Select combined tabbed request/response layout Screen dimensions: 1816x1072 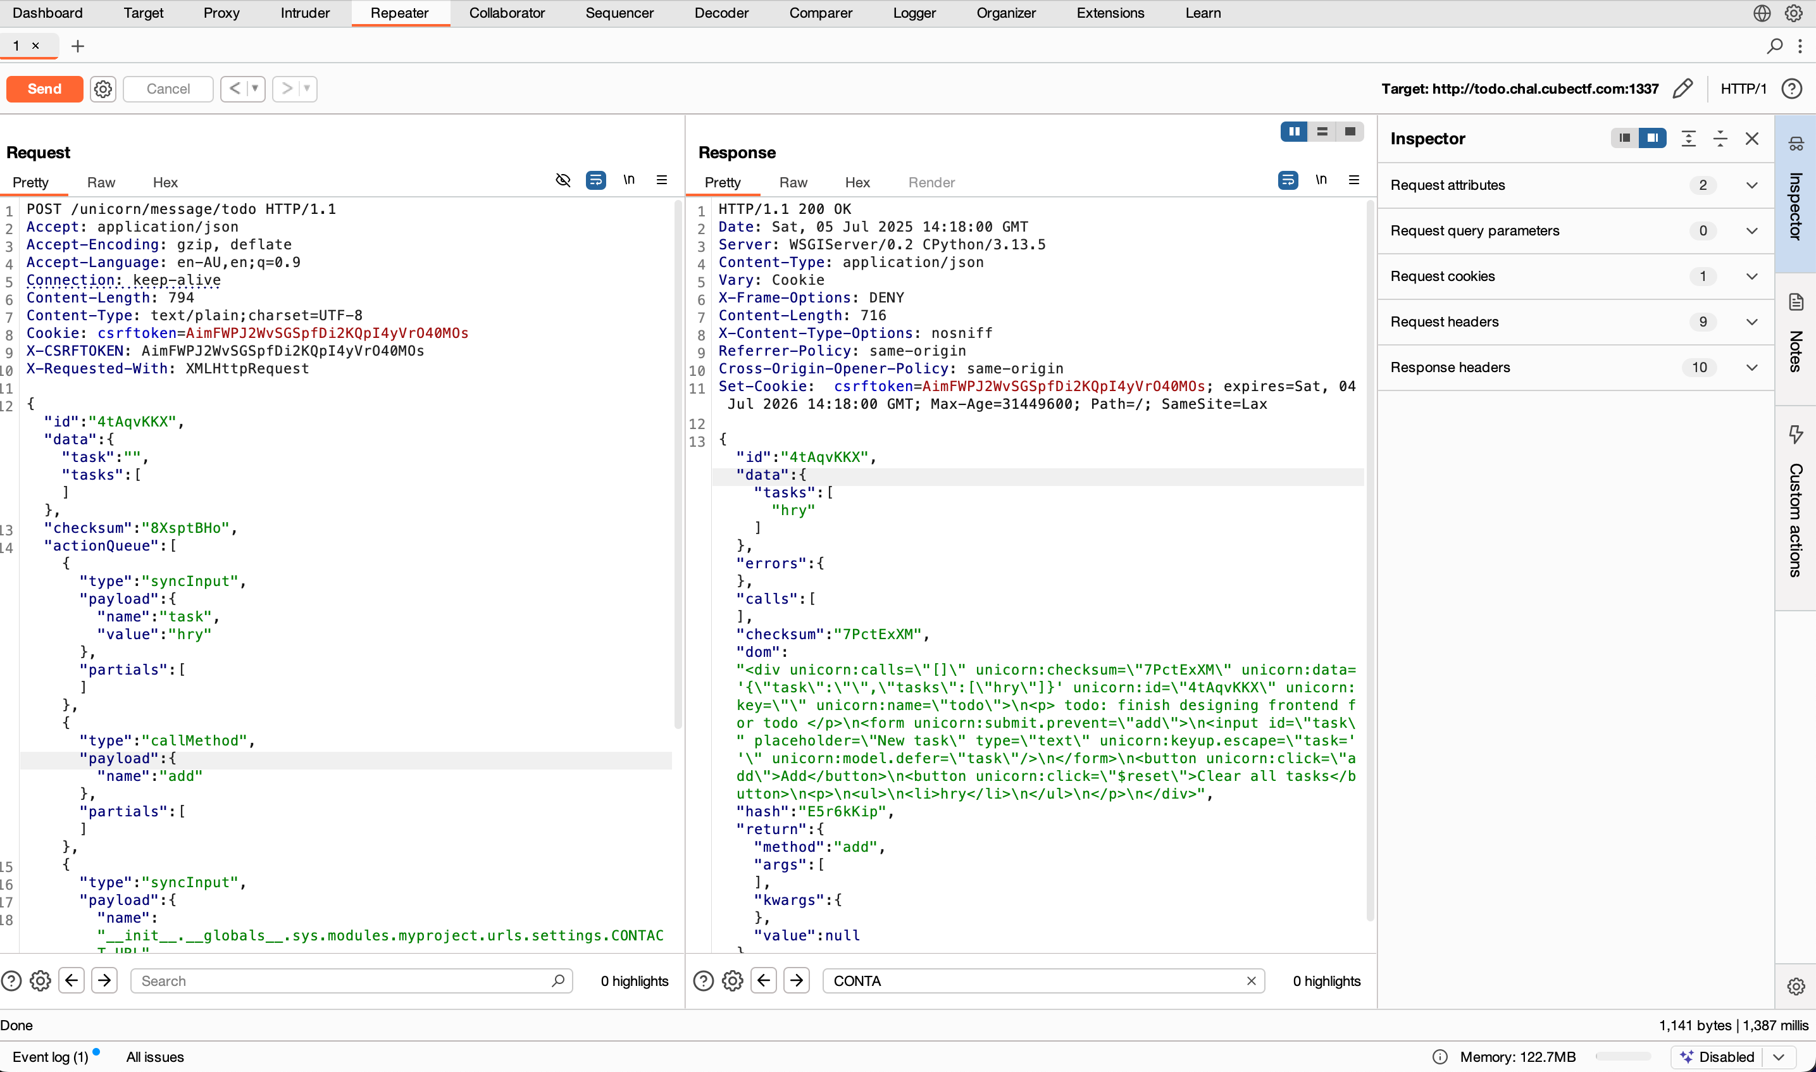coord(1350,132)
